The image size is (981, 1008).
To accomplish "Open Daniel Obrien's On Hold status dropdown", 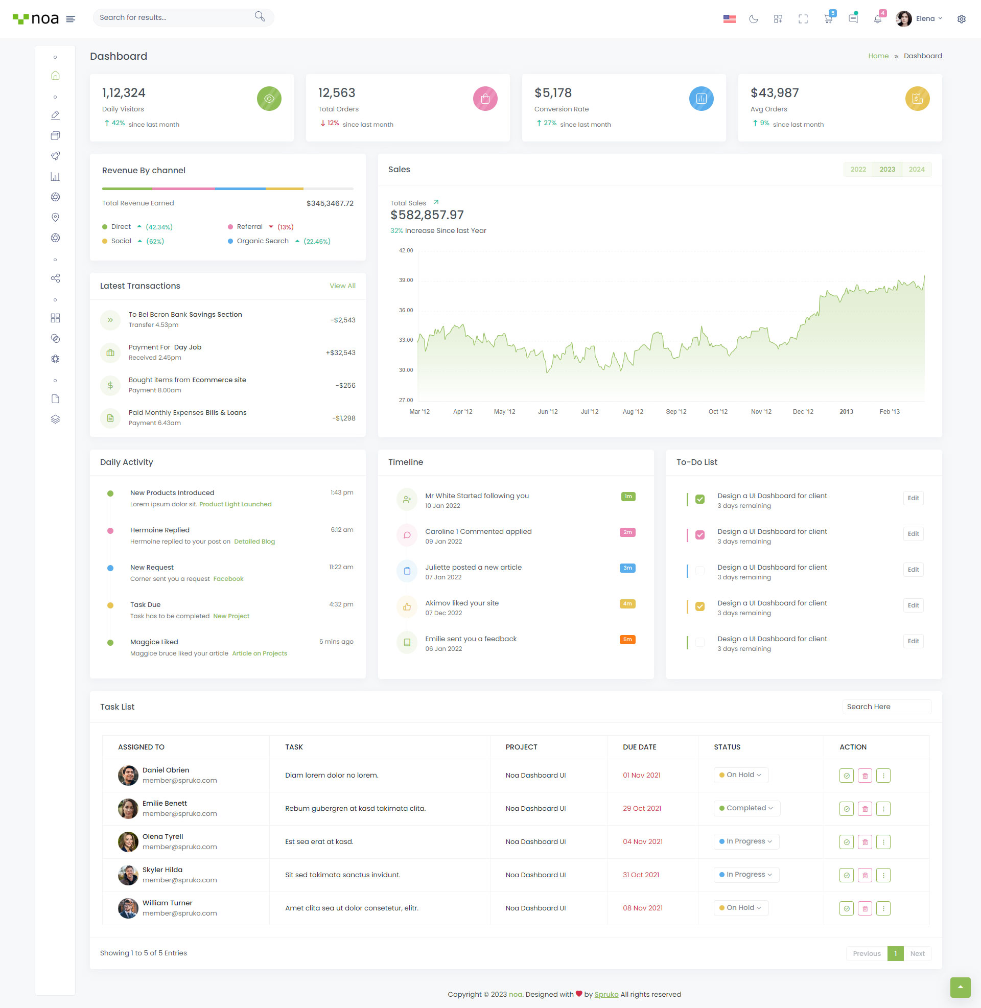I will coord(740,775).
